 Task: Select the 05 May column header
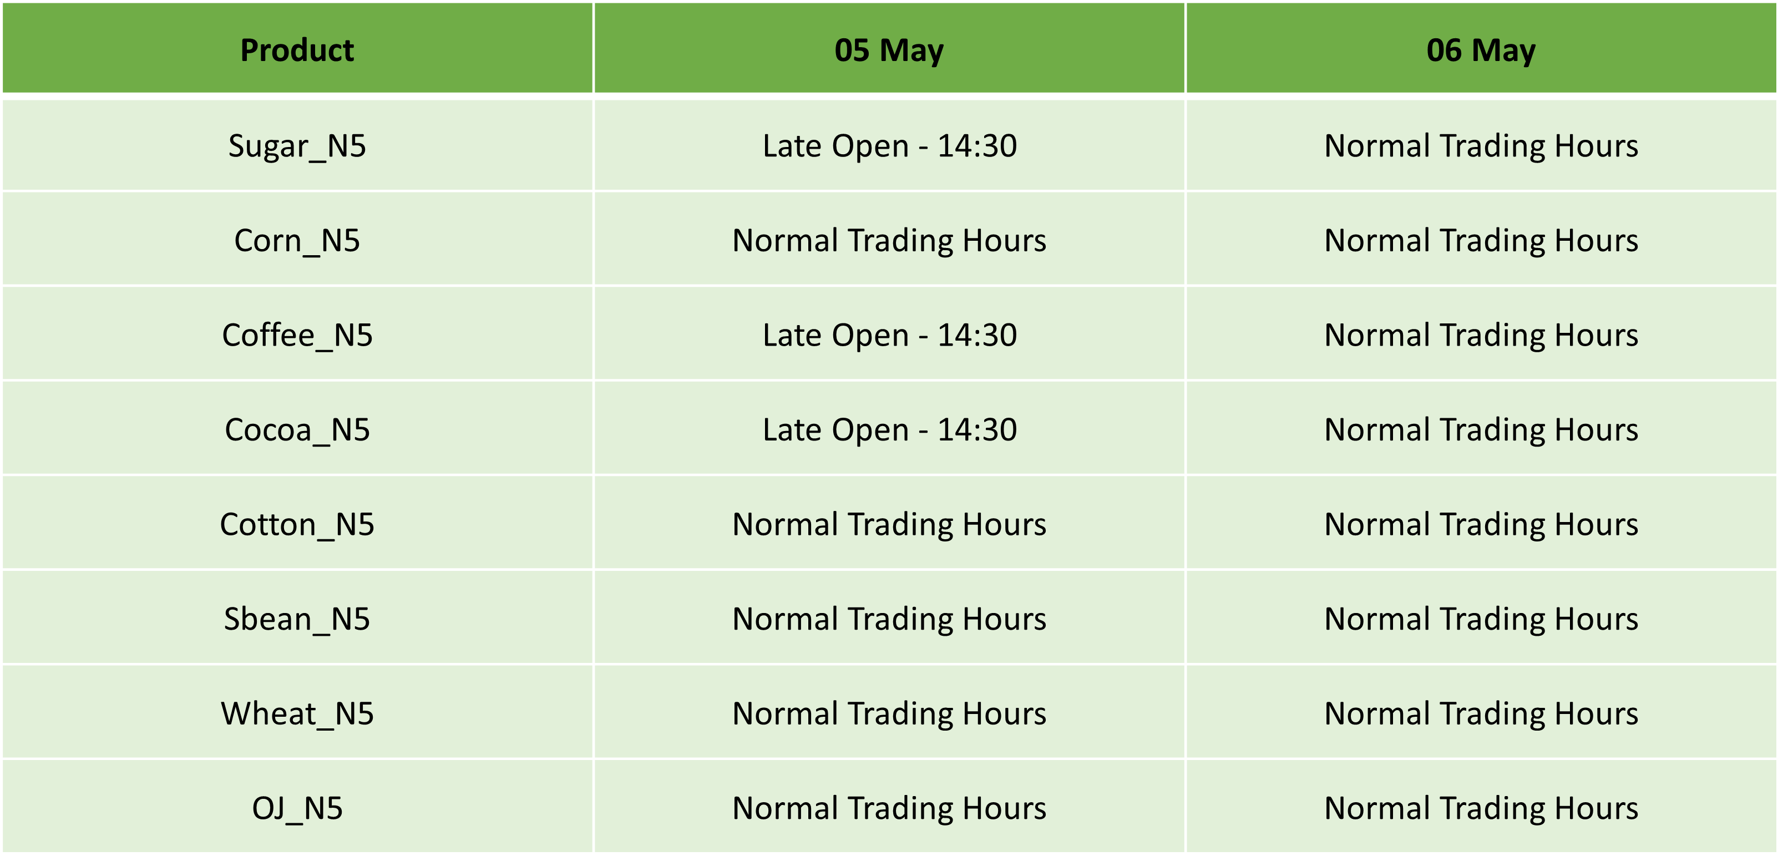pyautogui.click(x=889, y=48)
